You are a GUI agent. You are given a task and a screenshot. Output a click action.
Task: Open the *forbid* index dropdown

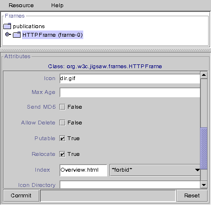click(x=155, y=170)
